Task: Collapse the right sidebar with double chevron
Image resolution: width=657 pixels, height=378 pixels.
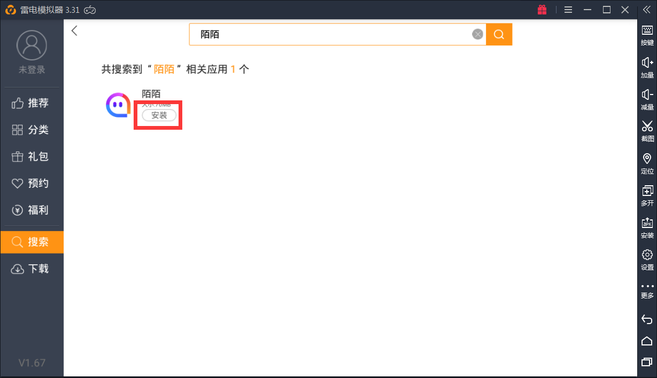Action: (x=647, y=10)
